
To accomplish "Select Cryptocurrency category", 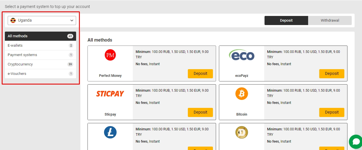I will tap(40, 64).
